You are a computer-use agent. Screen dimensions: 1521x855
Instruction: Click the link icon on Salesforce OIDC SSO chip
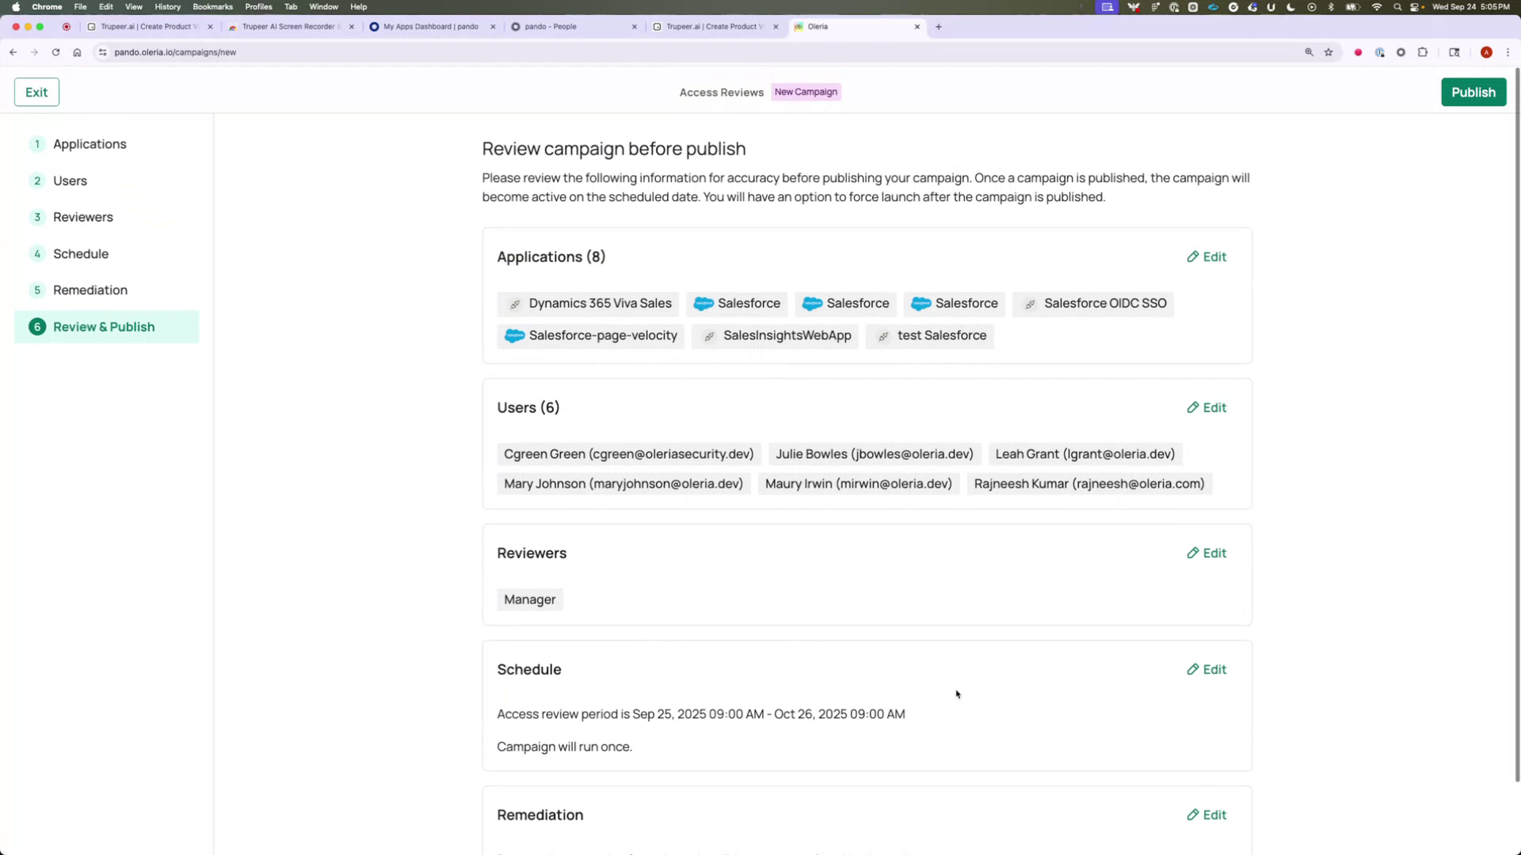(x=1030, y=304)
